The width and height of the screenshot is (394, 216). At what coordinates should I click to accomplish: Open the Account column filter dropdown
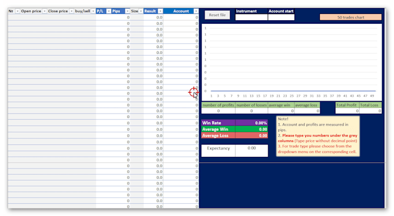[x=196, y=11]
